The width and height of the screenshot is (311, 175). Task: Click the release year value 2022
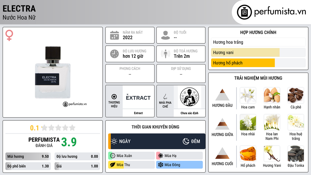pos(128,37)
